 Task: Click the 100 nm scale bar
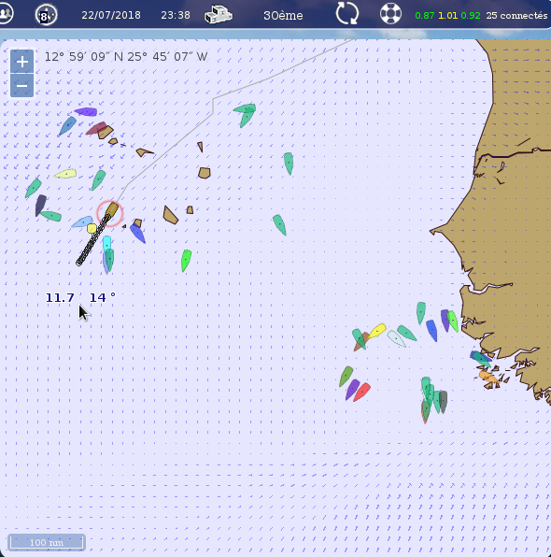tap(47, 542)
